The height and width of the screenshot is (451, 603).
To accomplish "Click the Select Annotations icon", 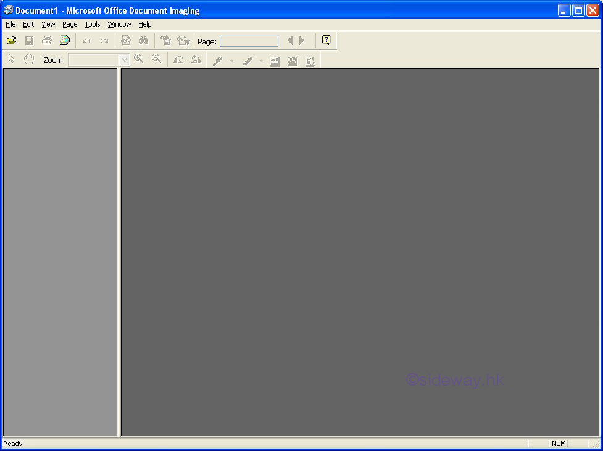I will (310, 62).
